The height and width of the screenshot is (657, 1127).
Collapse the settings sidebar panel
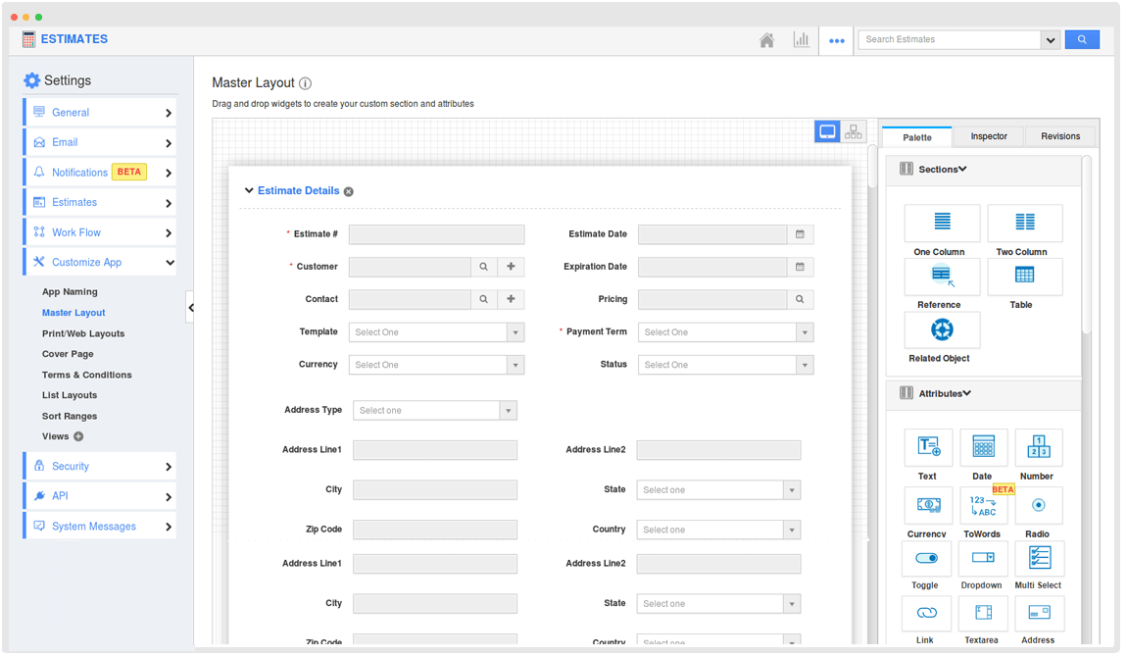pyautogui.click(x=190, y=308)
